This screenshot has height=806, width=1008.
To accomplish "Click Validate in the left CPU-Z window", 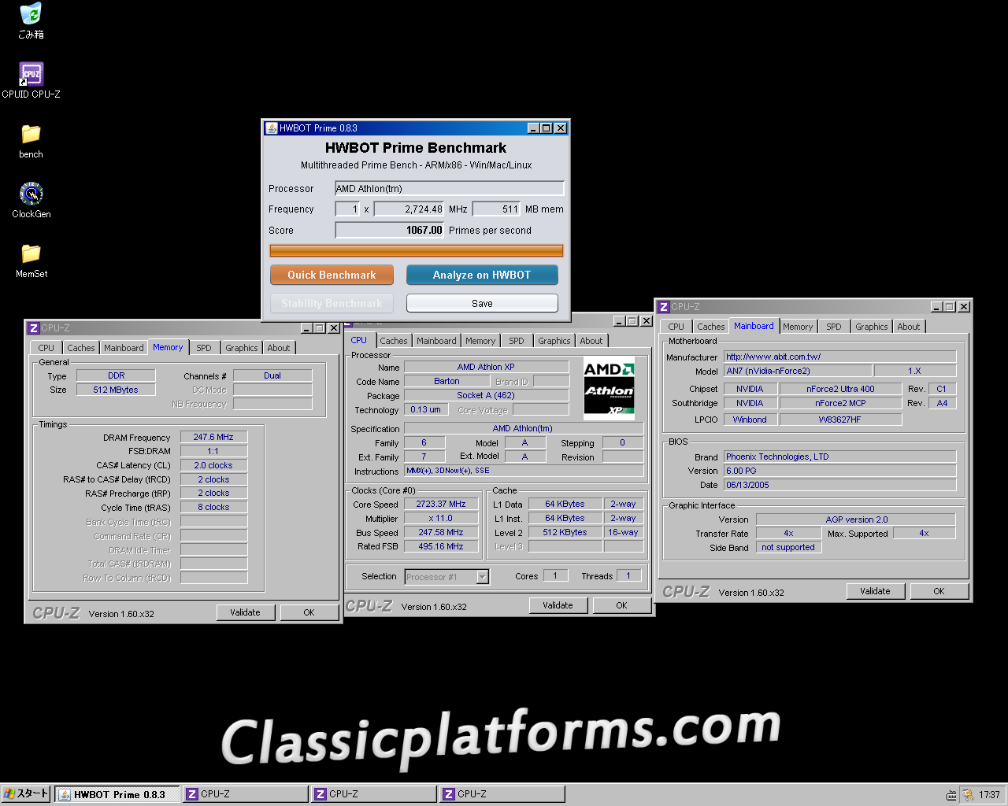I will coord(245,612).
